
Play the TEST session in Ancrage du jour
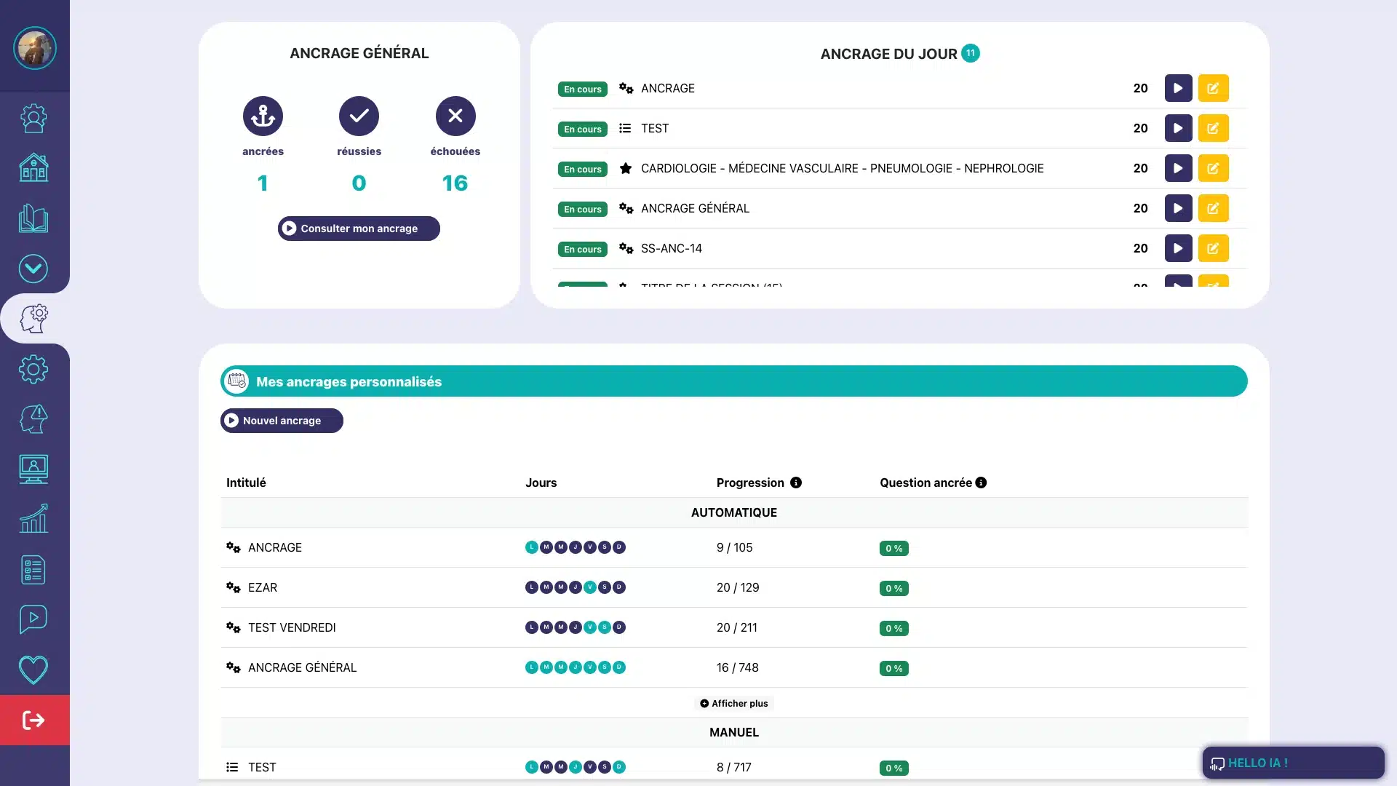1178,128
